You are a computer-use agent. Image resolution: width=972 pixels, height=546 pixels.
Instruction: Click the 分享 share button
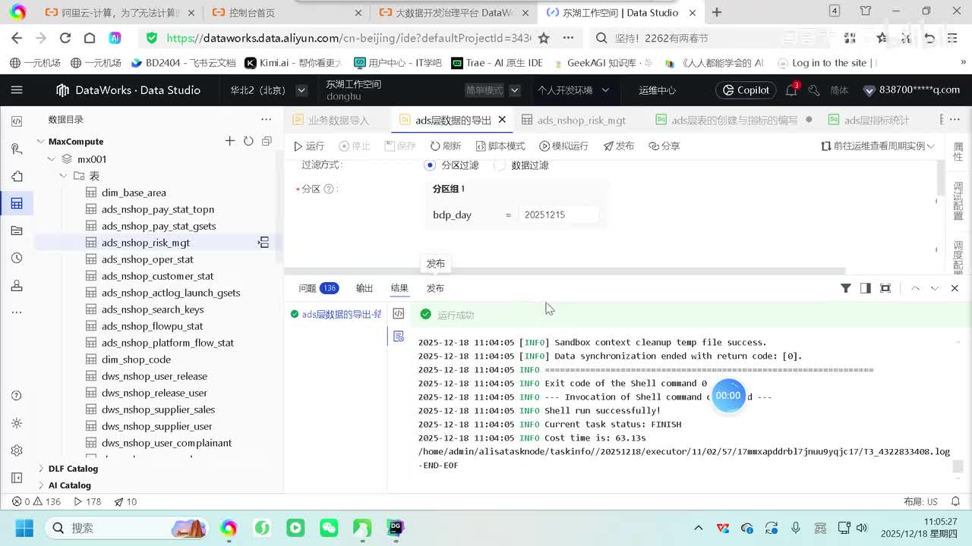coord(664,146)
